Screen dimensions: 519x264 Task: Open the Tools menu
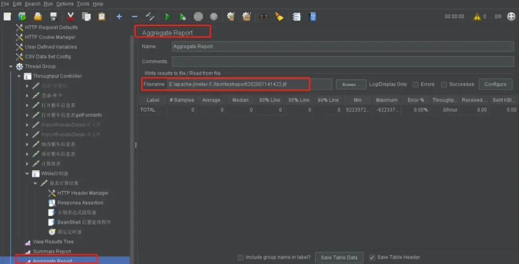coord(83,4)
